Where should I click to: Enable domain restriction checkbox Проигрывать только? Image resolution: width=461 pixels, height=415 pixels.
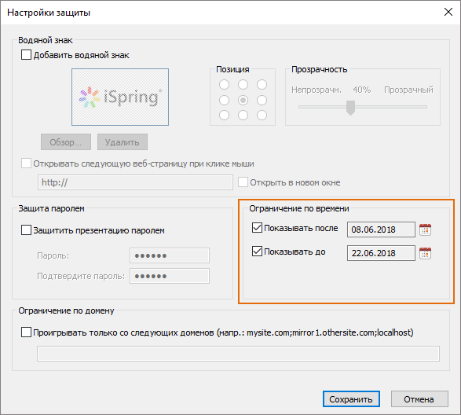point(26,332)
